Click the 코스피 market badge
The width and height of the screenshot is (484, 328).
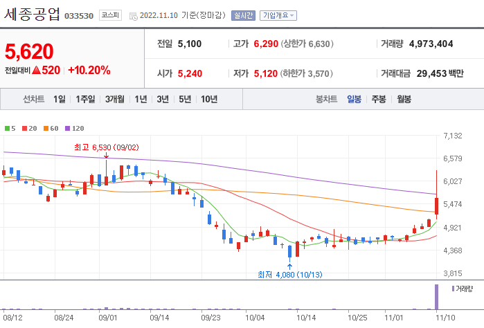click(110, 15)
